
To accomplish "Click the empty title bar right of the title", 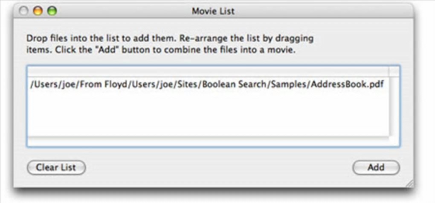I will [x=320, y=11].
